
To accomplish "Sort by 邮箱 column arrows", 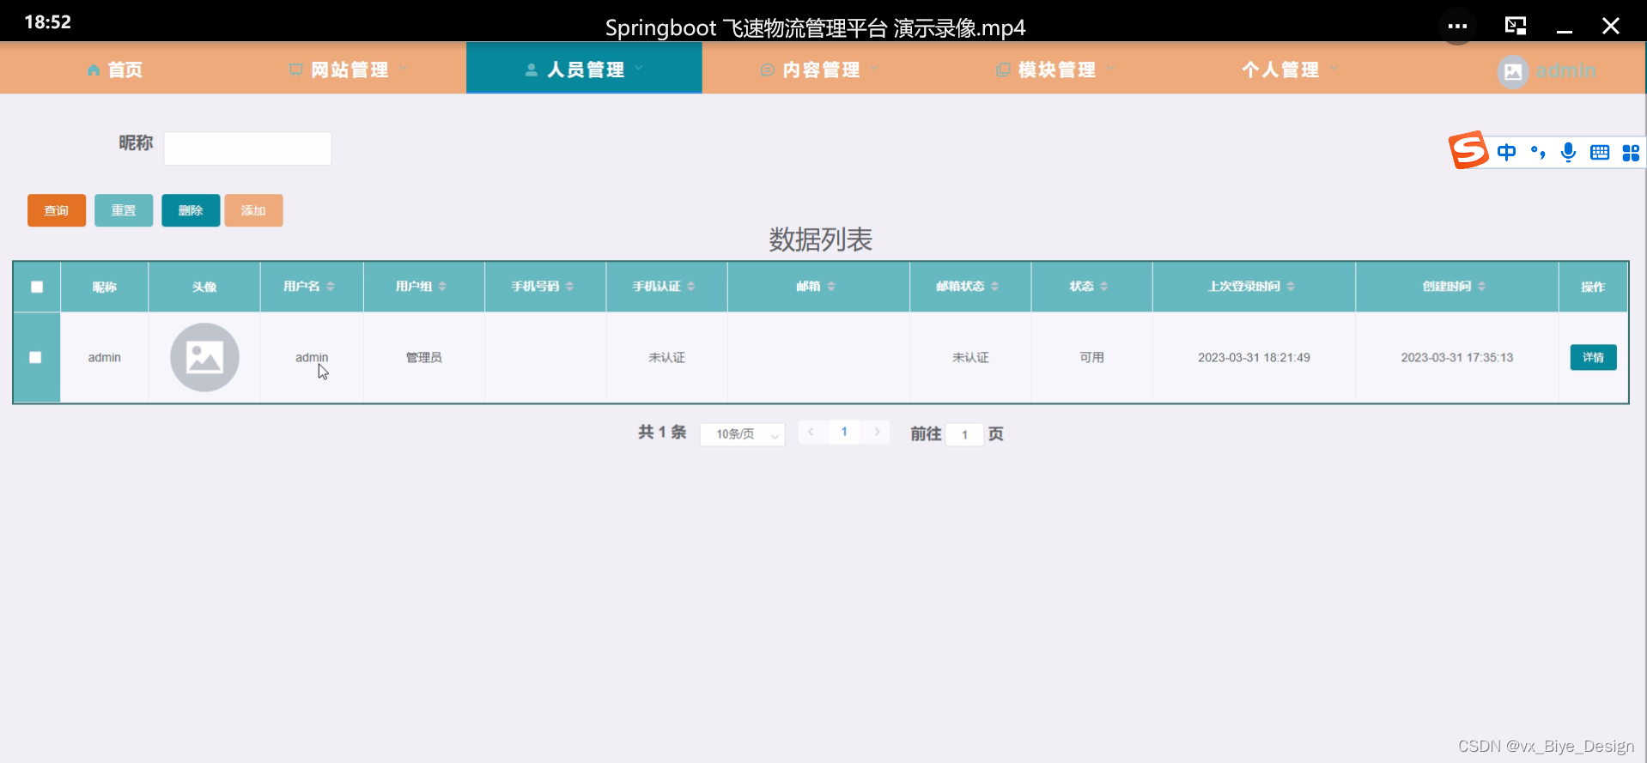I will [831, 286].
